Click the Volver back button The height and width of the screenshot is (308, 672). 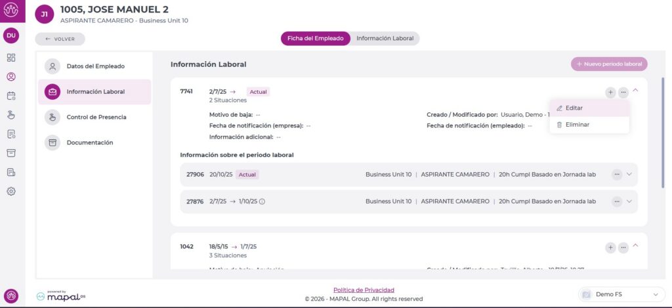(60, 39)
